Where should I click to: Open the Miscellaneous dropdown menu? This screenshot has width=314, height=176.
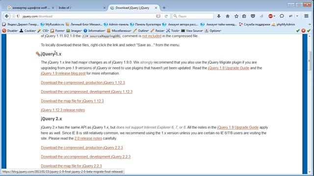119,31
